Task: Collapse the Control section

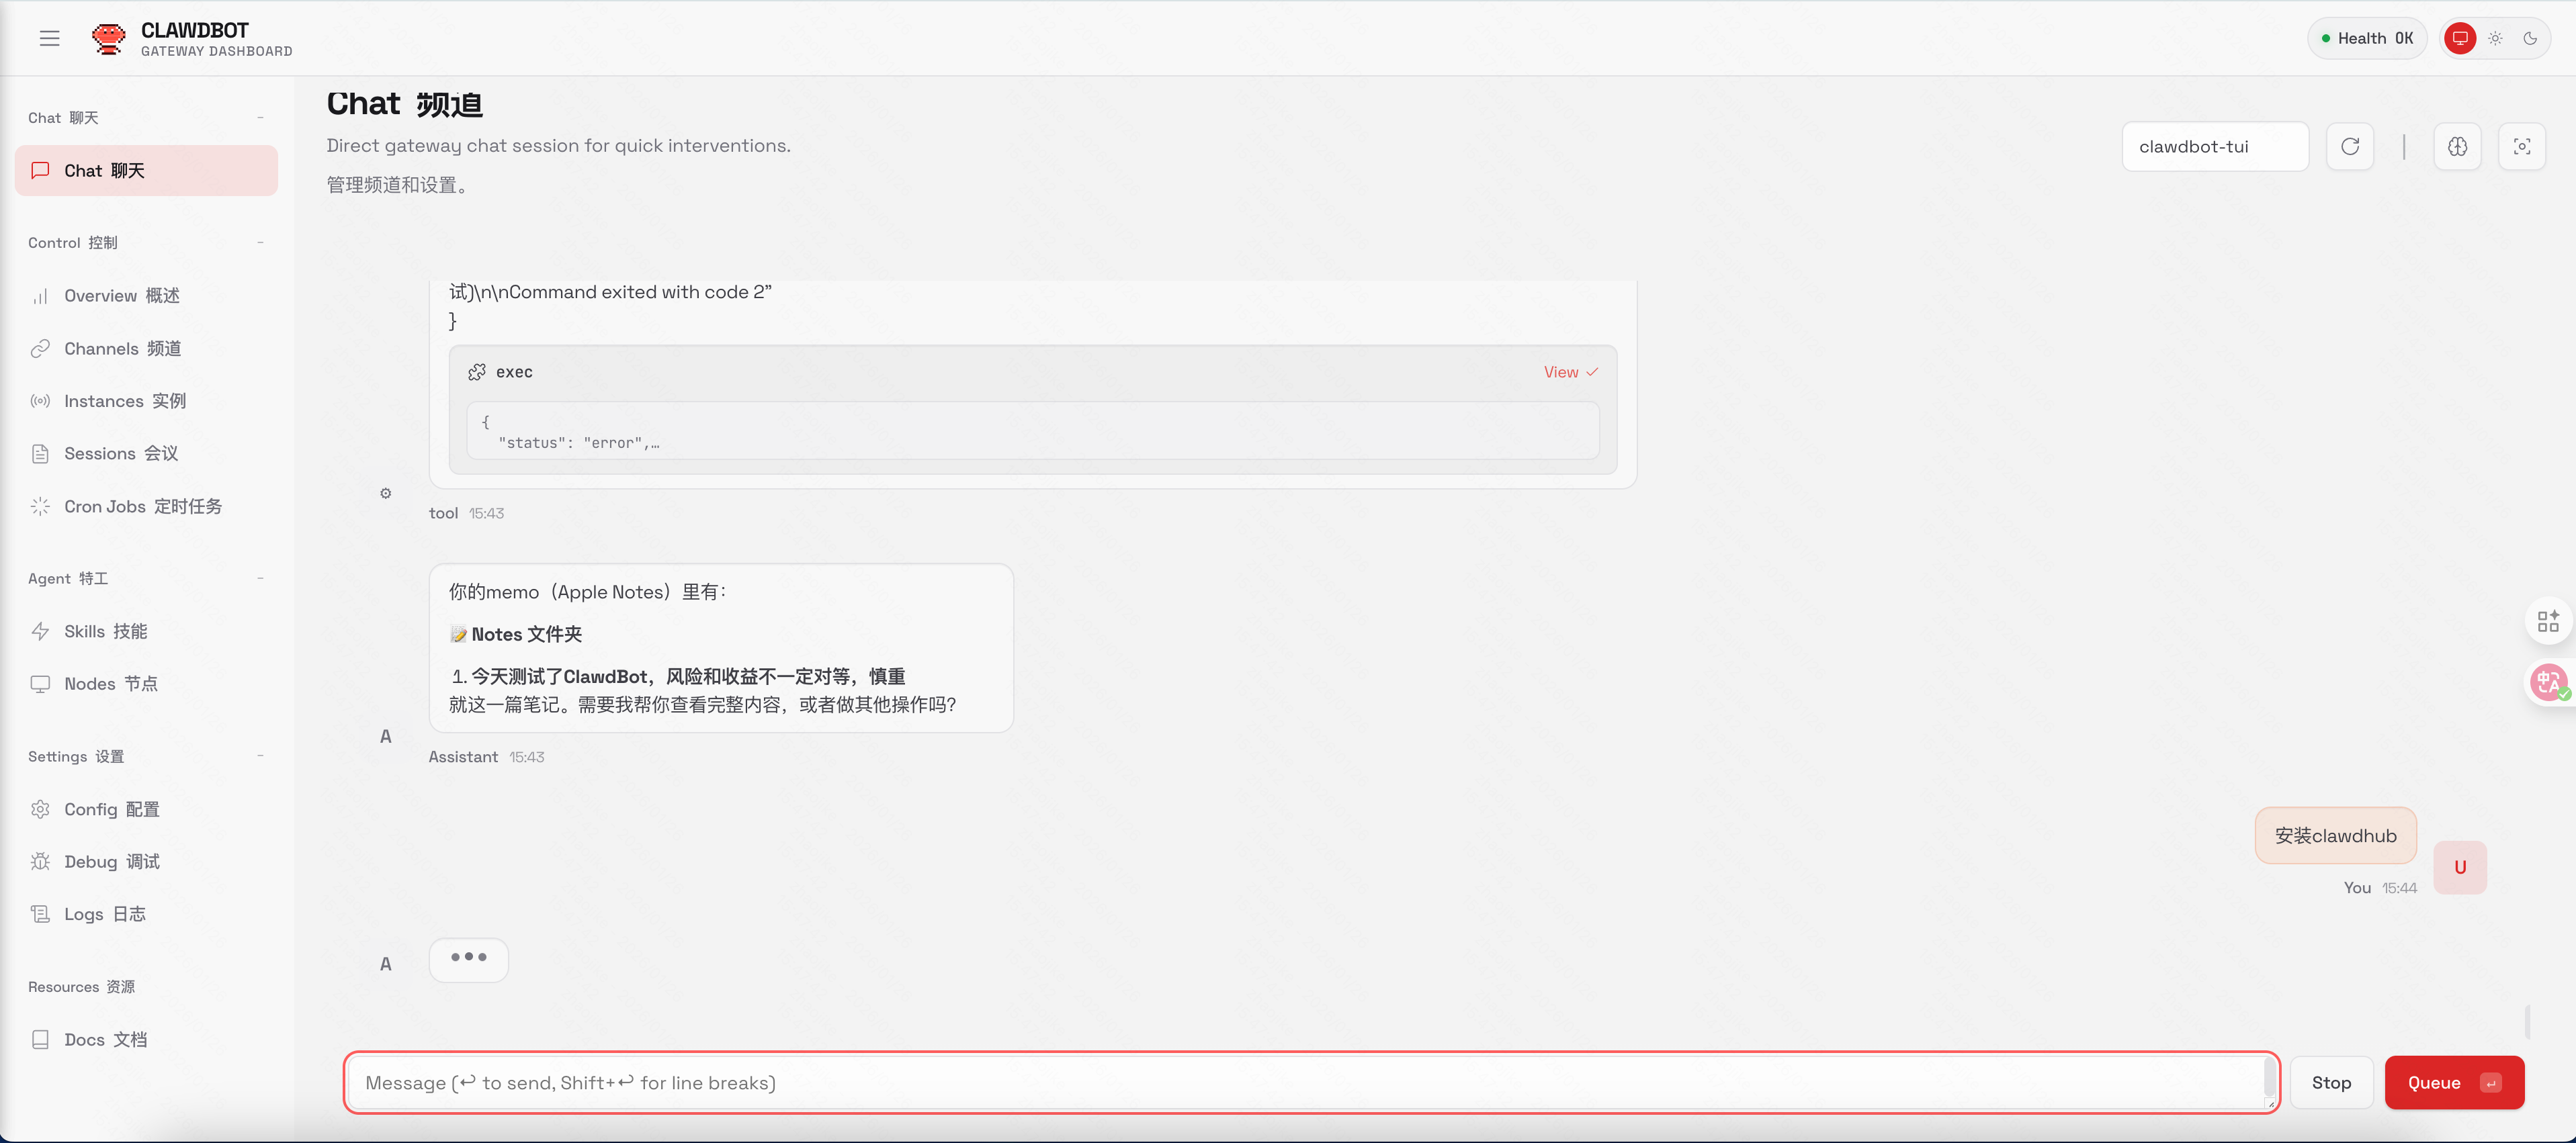Action: click(x=260, y=243)
